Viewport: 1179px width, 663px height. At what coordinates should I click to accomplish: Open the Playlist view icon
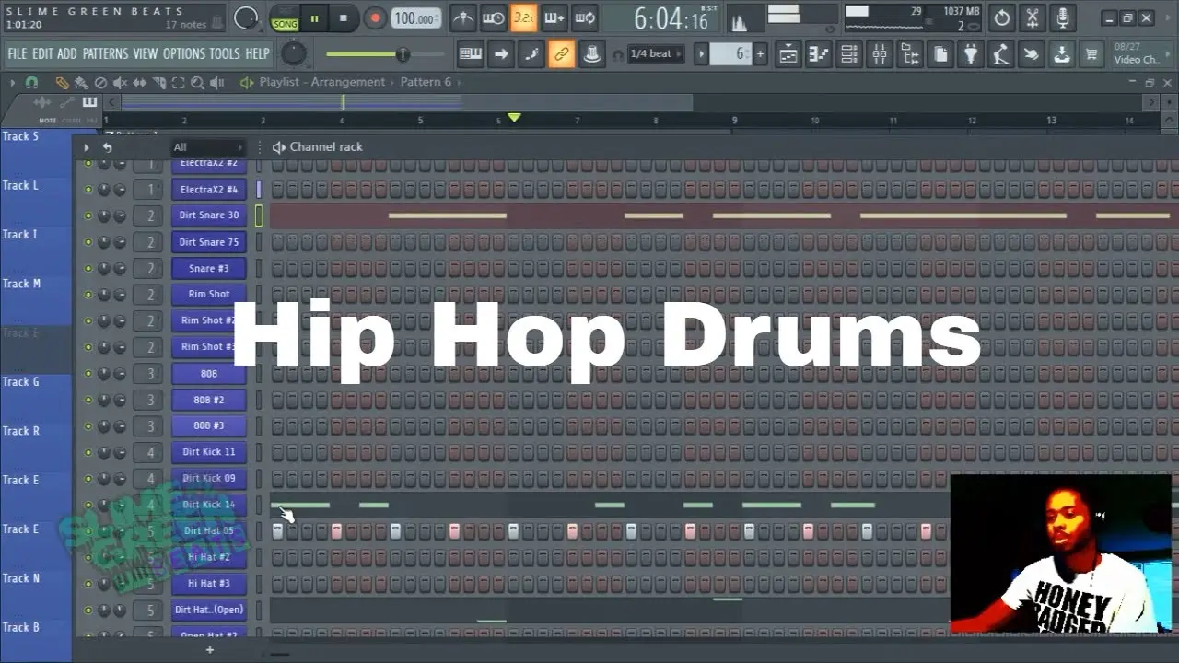click(x=788, y=54)
